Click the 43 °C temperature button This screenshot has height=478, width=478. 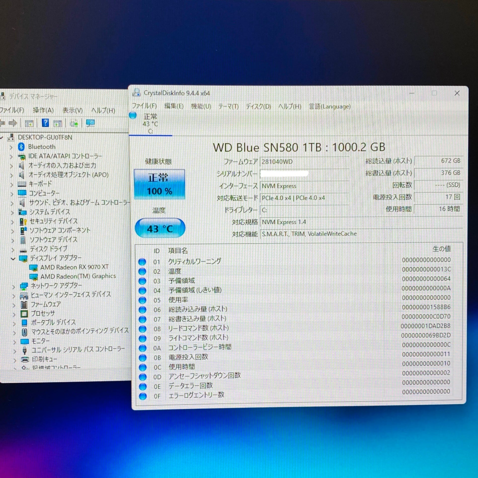coord(160,228)
